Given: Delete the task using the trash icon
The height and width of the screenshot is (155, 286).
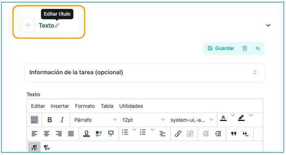Looking at the screenshot, I should point(245,48).
